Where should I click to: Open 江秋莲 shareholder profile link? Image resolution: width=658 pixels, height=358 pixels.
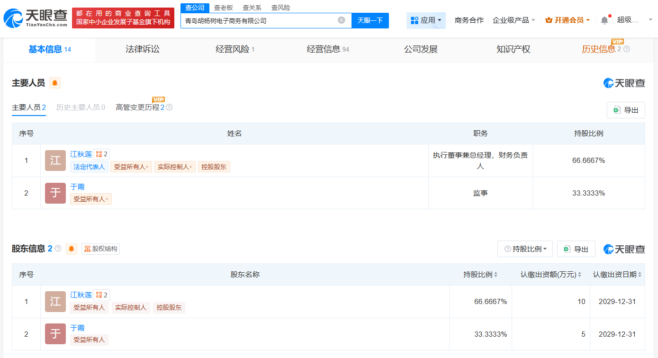81,295
